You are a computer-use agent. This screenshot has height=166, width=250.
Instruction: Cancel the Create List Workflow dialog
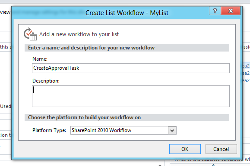pyautogui.click(x=221, y=149)
